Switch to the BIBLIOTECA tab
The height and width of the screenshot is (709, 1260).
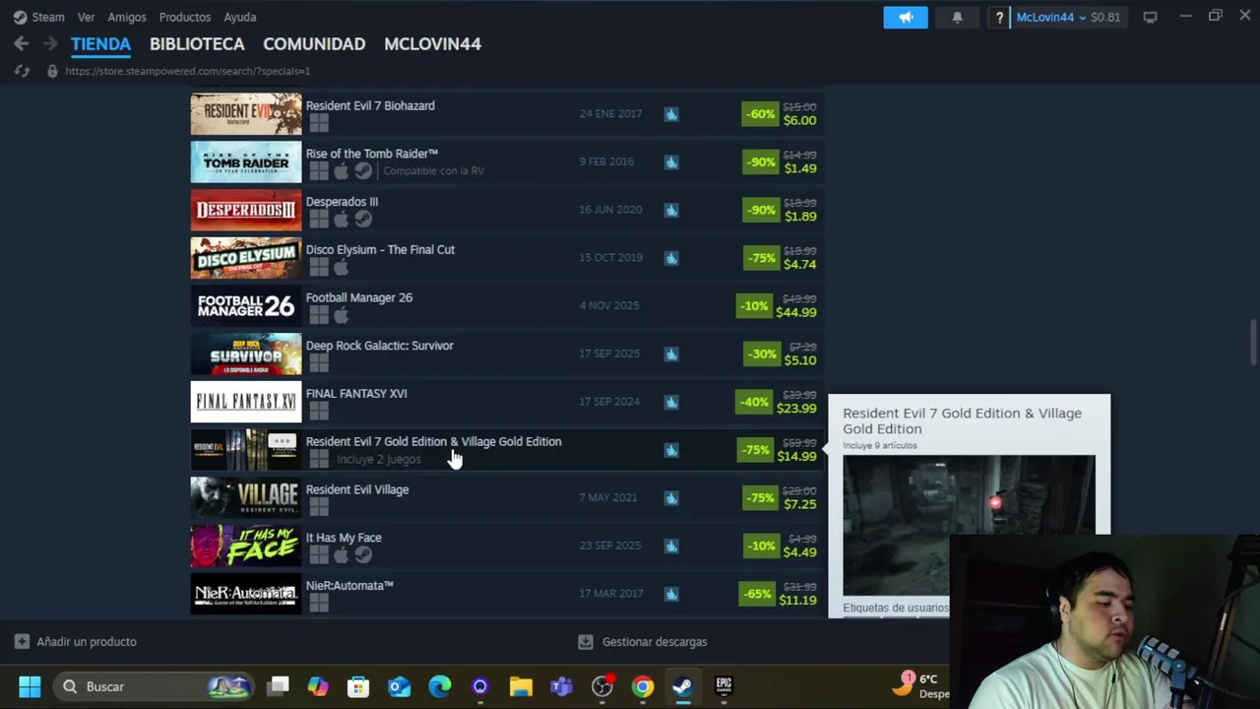(x=197, y=44)
